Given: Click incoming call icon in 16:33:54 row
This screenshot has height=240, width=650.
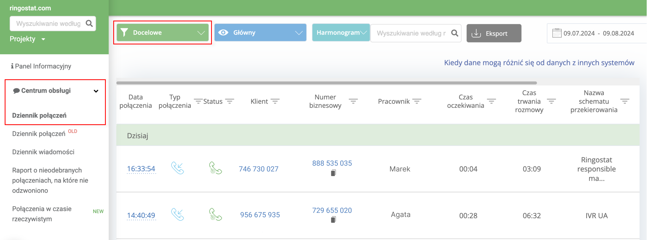Looking at the screenshot, I should tap(178, 168).
